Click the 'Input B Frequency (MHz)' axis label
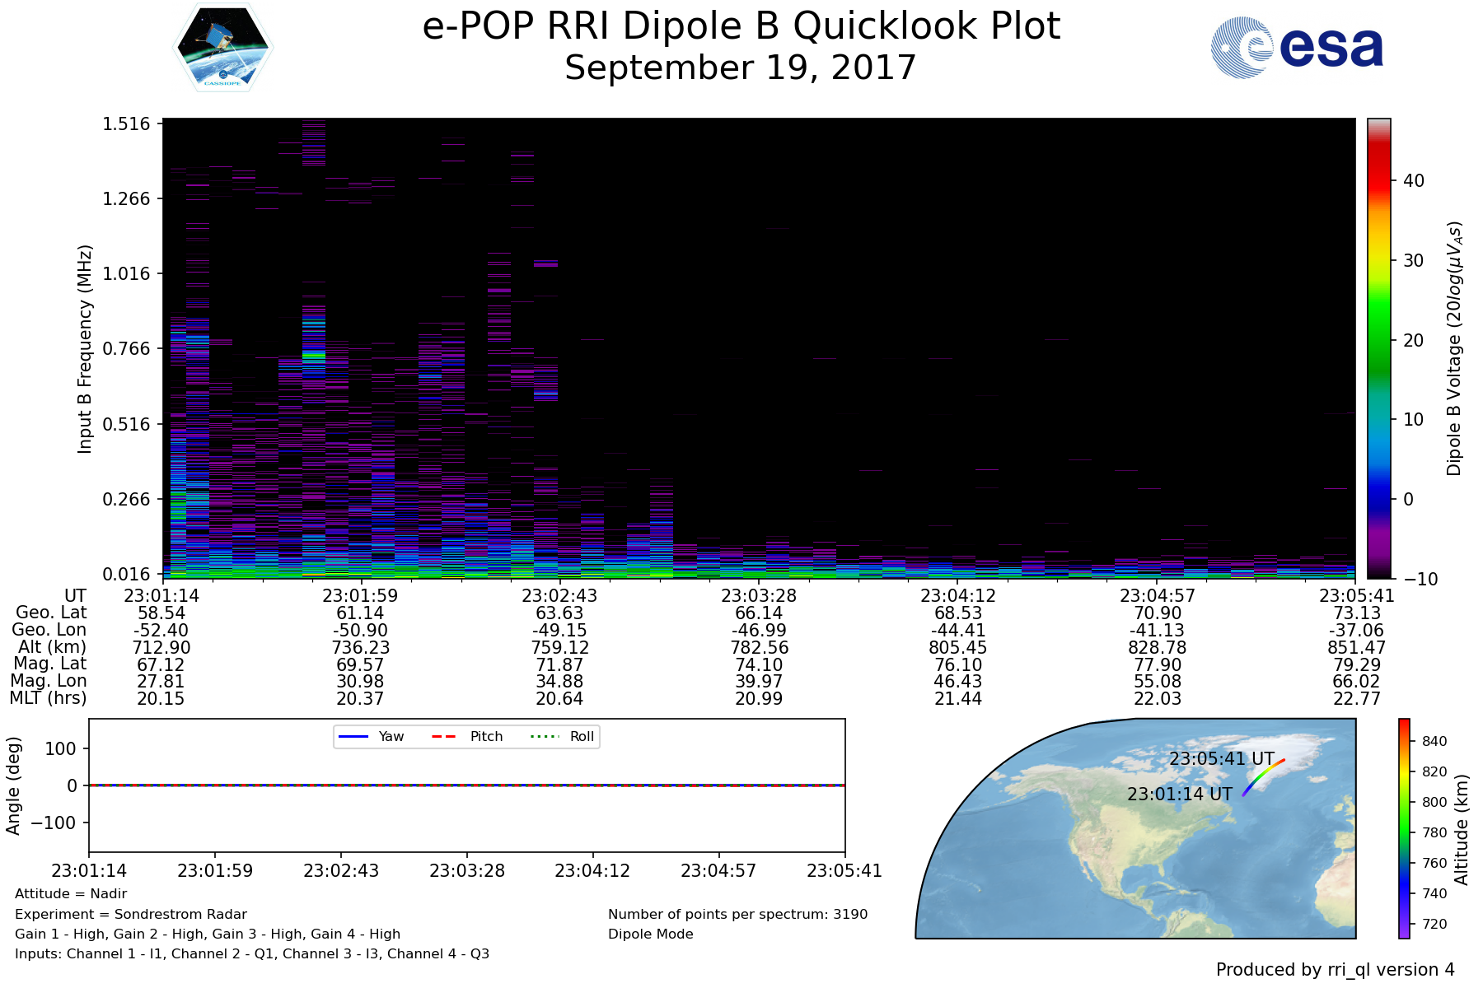 [85, 348]
